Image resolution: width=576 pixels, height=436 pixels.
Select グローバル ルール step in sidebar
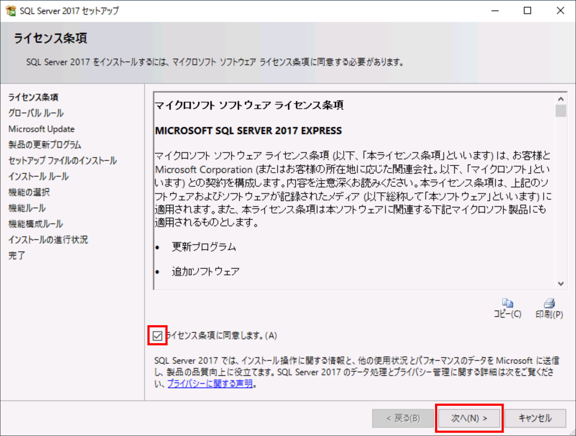pyautogui.click(x=36, y=113)
